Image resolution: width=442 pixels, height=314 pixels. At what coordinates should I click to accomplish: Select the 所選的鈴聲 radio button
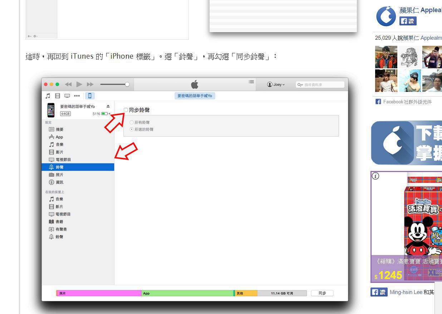[x=132, y=129]
